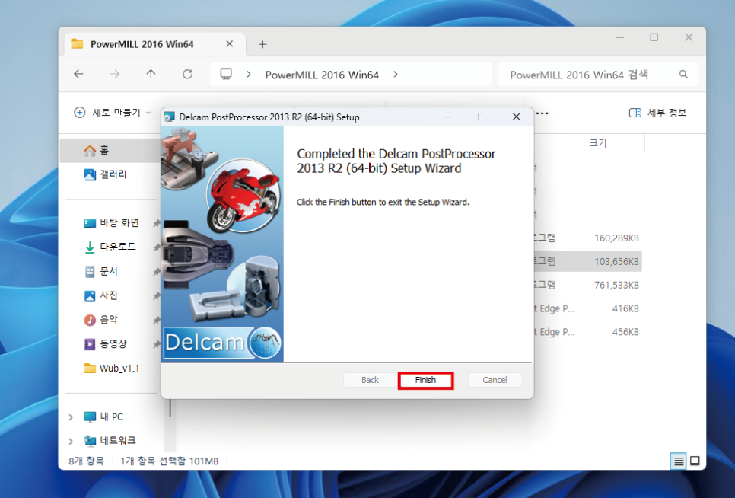Go back in File Explorer navigation
735x498 pixels.
click(x=79, y=74)
